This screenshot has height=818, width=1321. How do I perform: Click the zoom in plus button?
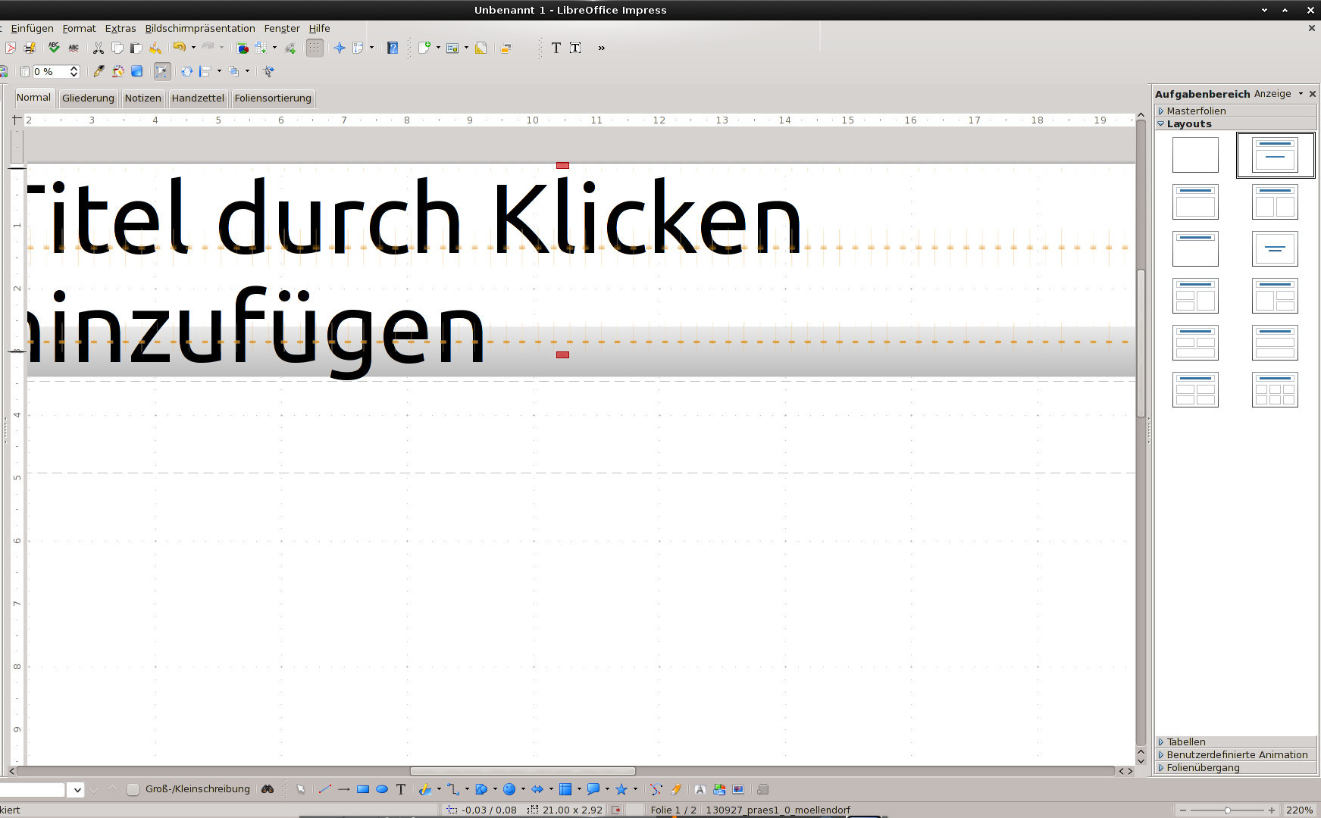point(1272,810)
